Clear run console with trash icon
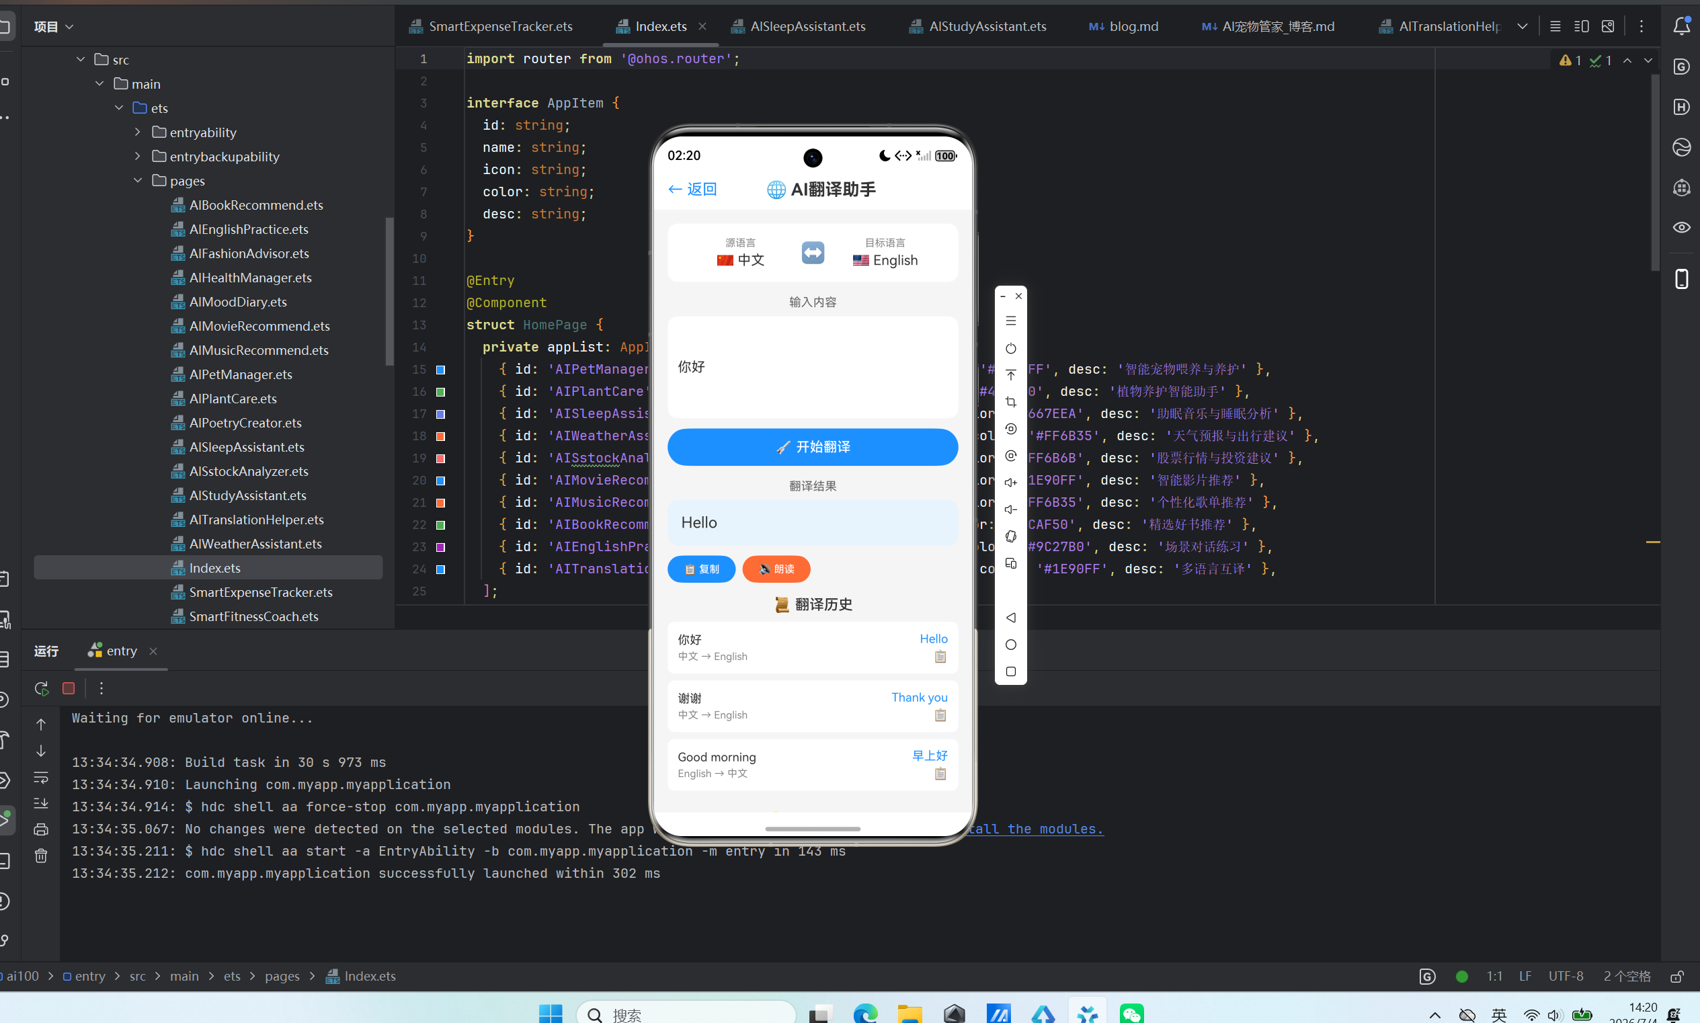Screen dimensions: 1700x1023 [x=42, y=856]
